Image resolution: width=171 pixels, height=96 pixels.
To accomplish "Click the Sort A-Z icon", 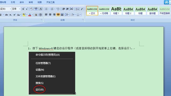I will pos(77,9).
